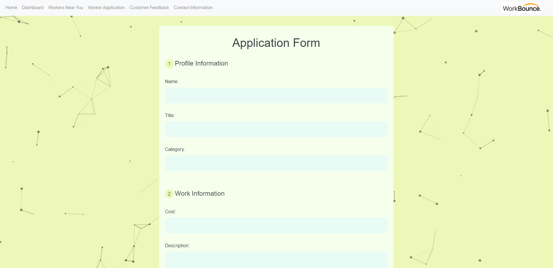Focus the Title input field
Image resolution: width=553 pixels, height=268 pixels.
pyautogui.click(x=276, y=129)
